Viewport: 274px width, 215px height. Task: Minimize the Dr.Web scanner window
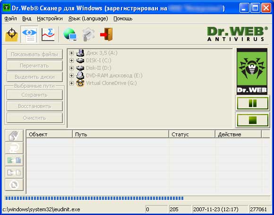point(244,8)
